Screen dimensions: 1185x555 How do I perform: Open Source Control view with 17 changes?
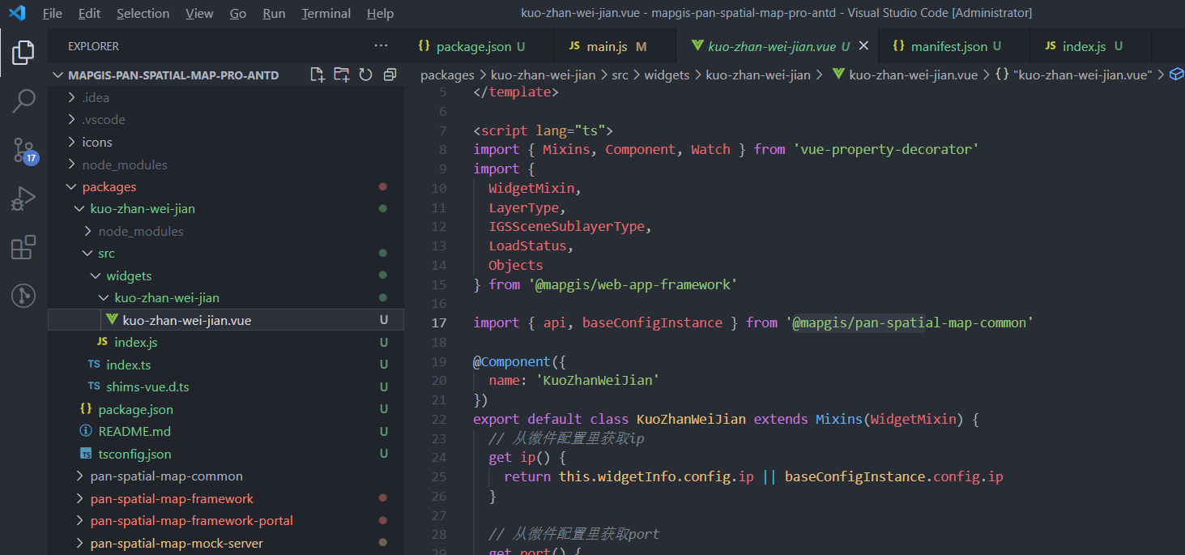point(23,150)
